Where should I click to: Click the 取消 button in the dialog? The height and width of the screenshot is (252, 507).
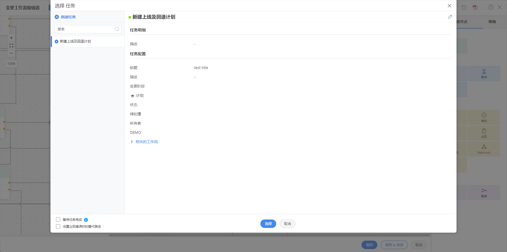tap(288, 224)
